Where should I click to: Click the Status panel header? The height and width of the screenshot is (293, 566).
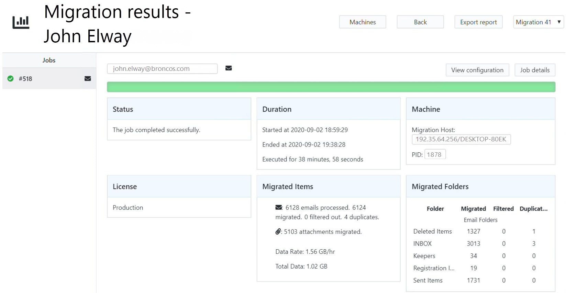(179, 109)
